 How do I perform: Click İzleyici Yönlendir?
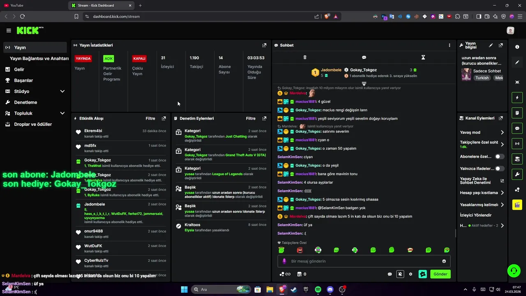pos(475,215)
